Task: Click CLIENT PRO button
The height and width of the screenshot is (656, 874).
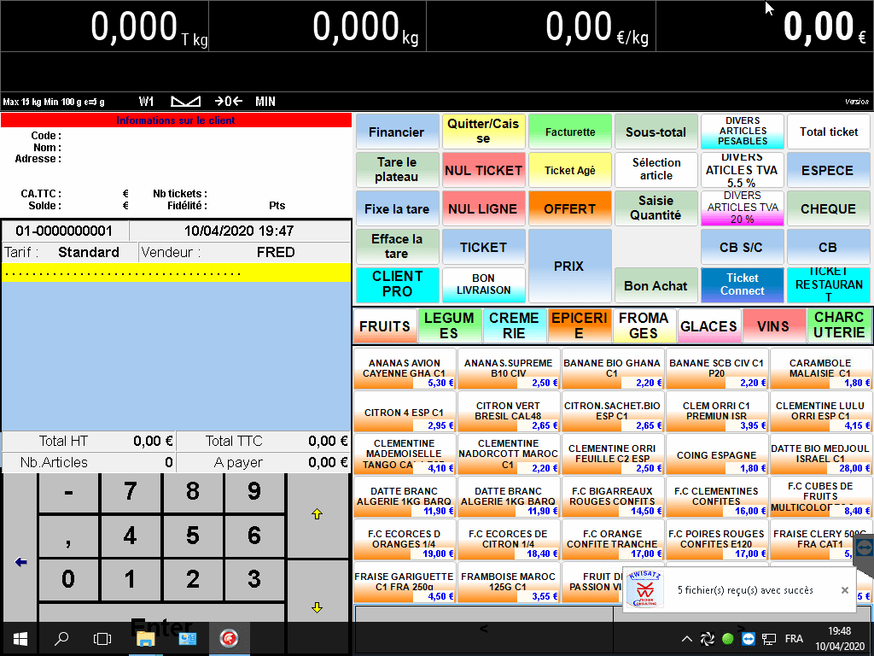Action: [397, 284]
